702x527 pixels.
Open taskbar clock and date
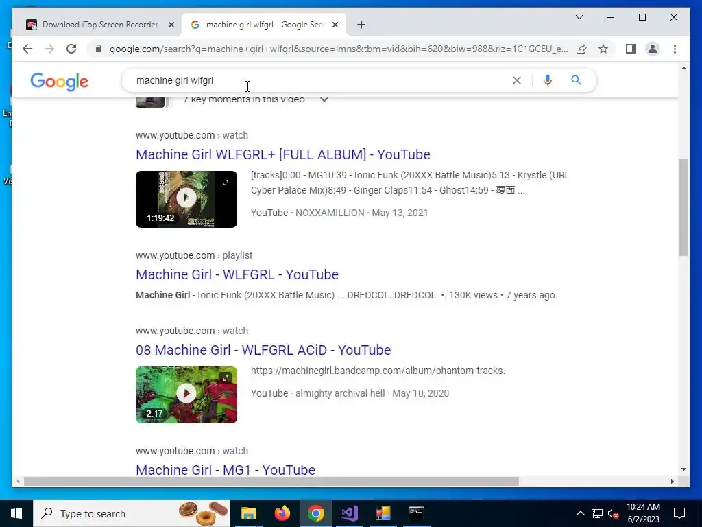(x=643, y=513)
